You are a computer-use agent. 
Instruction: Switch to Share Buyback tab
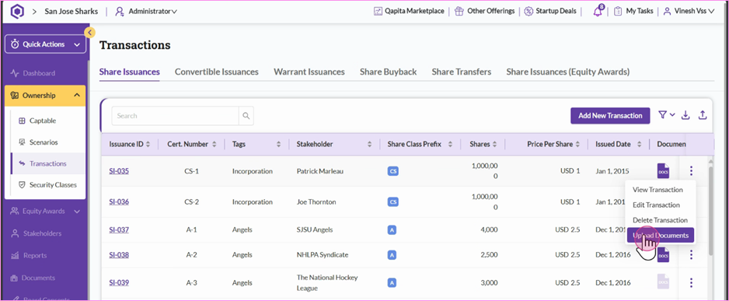pyautogui.click(x=389, y=72)
